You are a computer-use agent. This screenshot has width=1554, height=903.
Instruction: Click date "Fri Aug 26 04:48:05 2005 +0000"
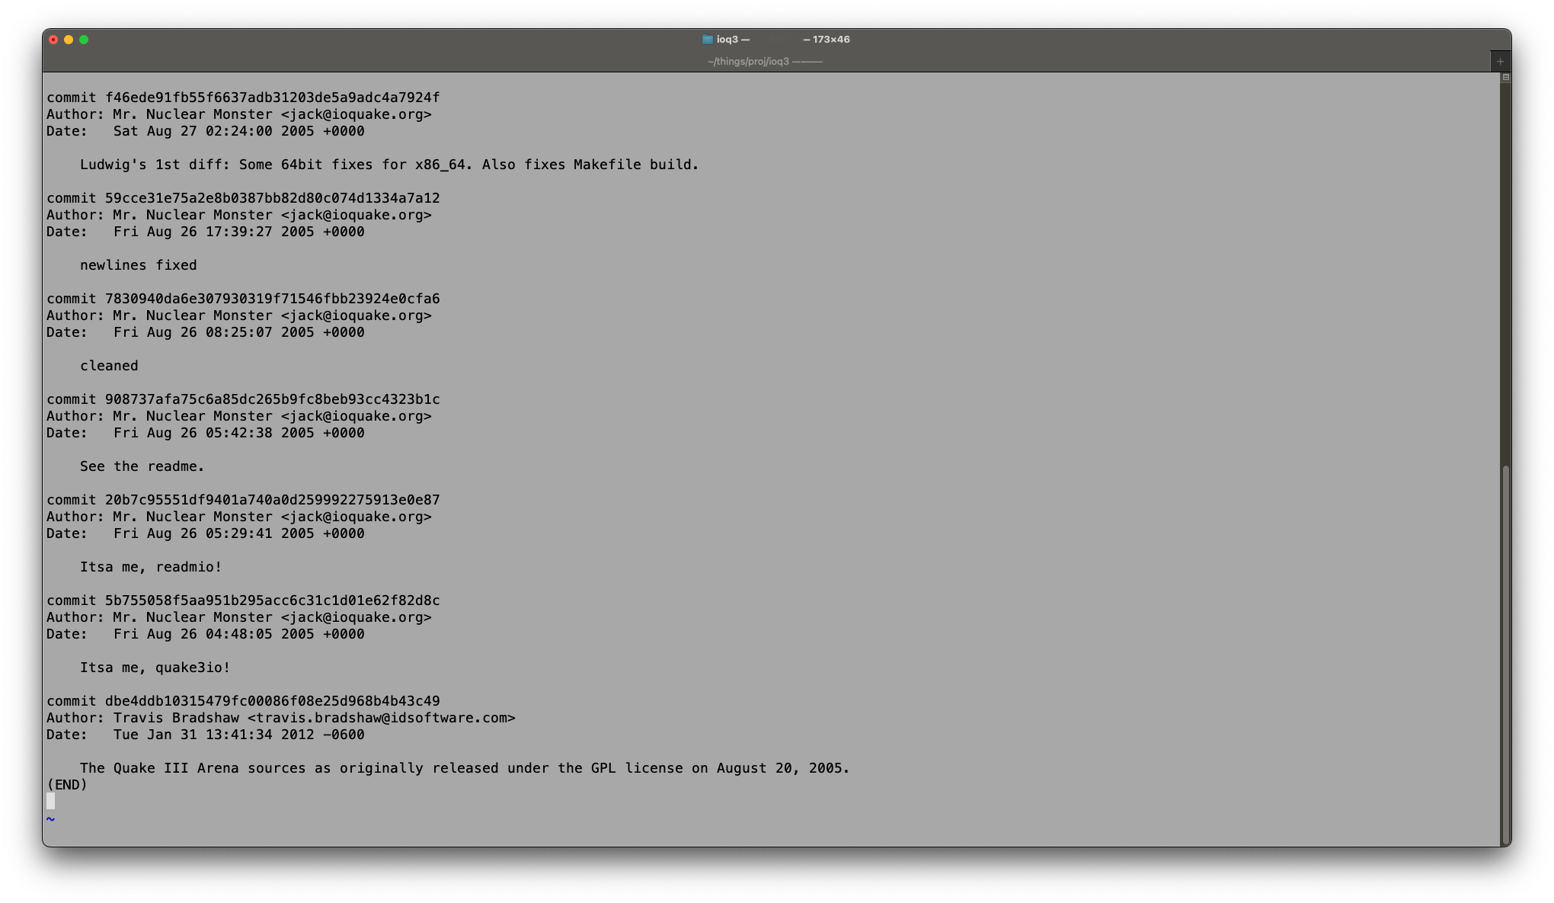tap(238, 634)
